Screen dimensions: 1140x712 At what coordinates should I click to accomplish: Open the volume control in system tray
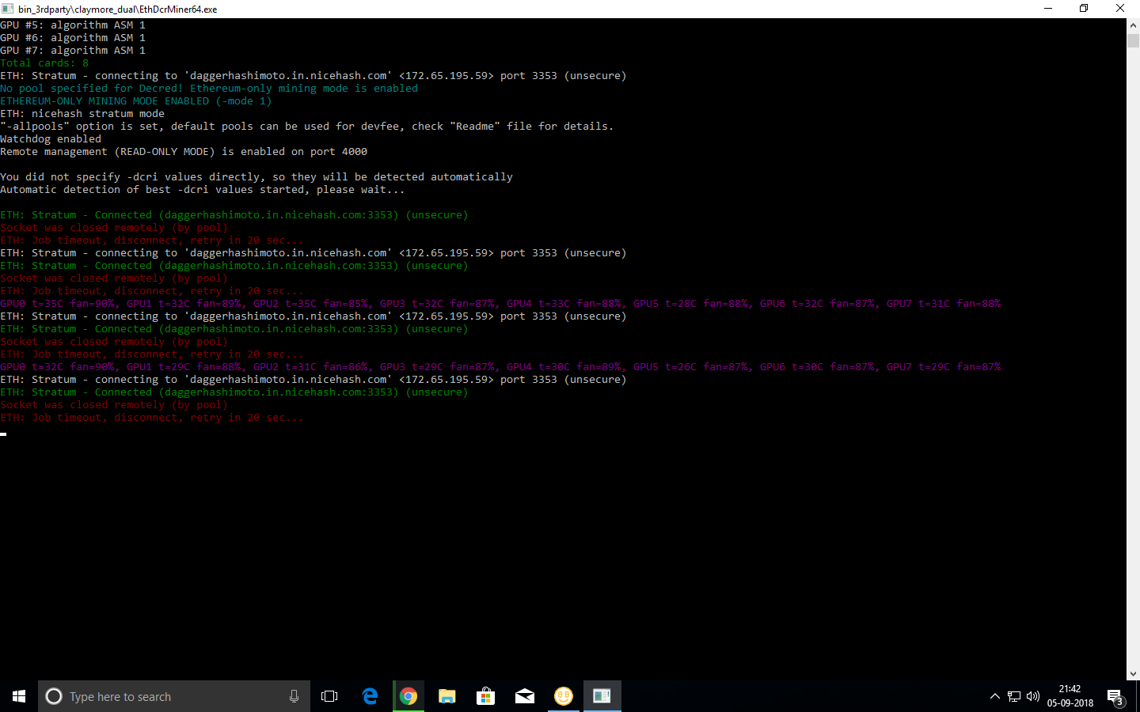pyautogui.click(x=1033, y=696)
